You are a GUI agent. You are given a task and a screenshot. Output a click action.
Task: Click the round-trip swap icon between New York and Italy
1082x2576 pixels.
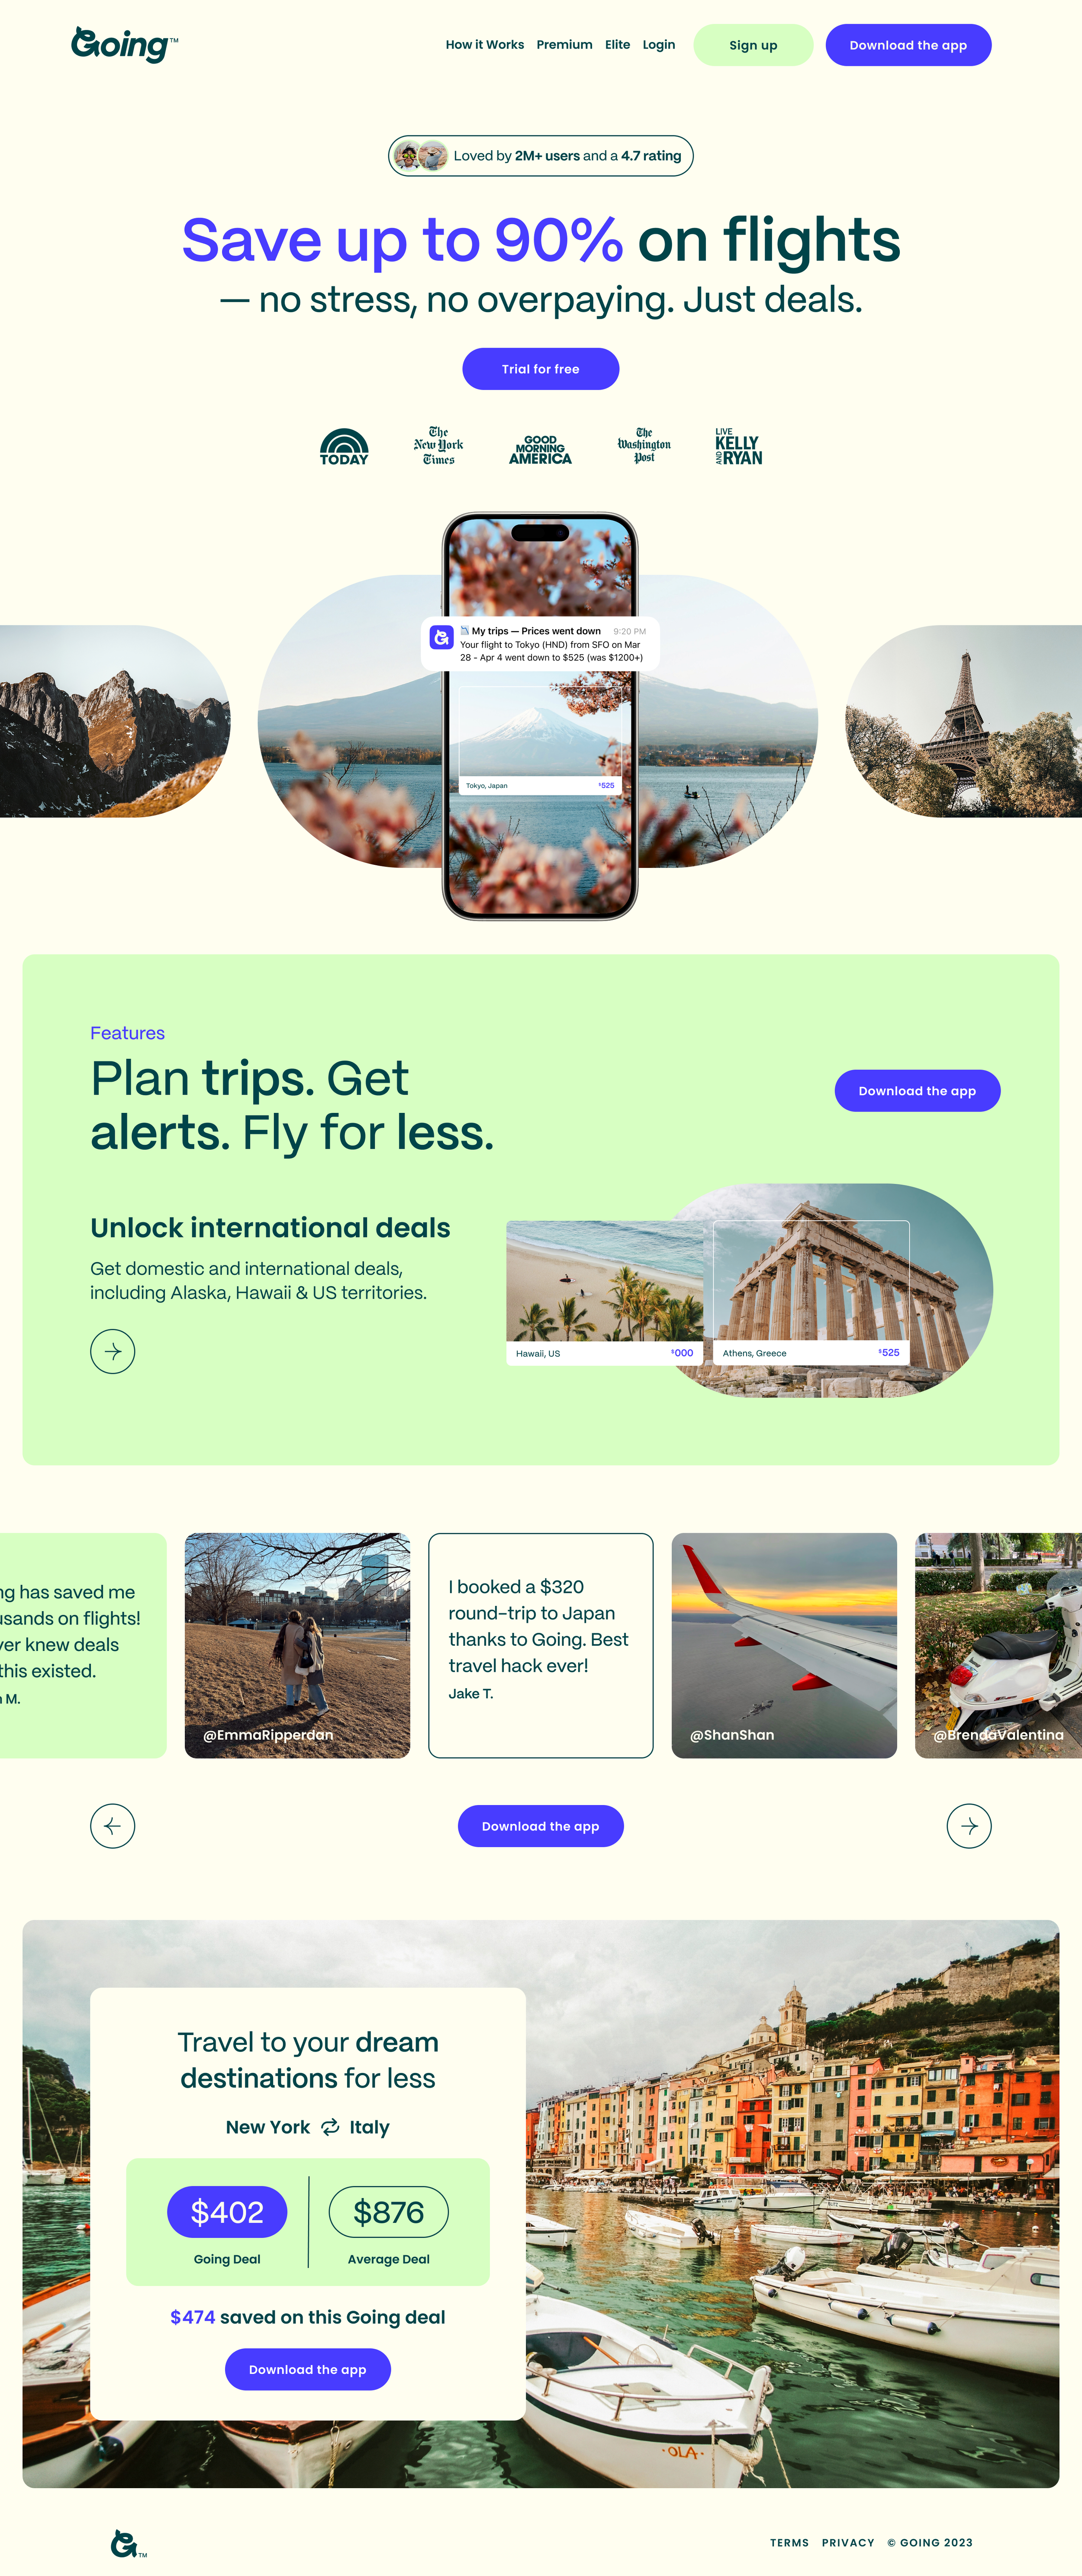(x=330, y=2127)
